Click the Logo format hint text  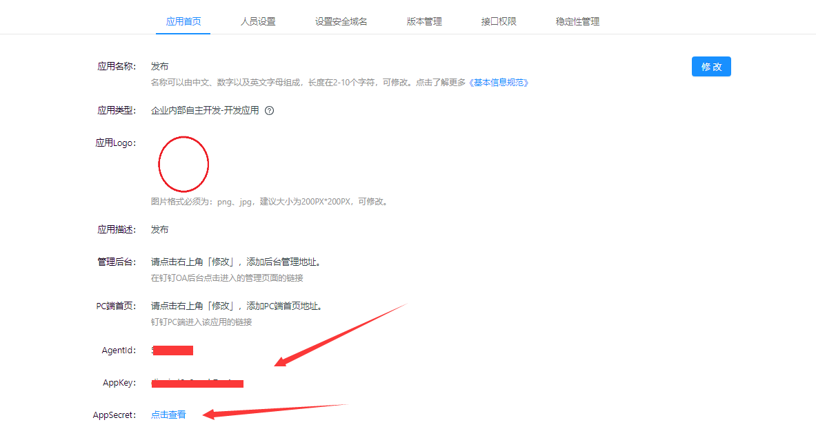click(x=267, y=201)
